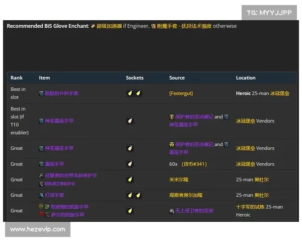Screen dimensions: 302x242
Task: Click the socket icon in T10 enabler row
Action: point(130,121)
